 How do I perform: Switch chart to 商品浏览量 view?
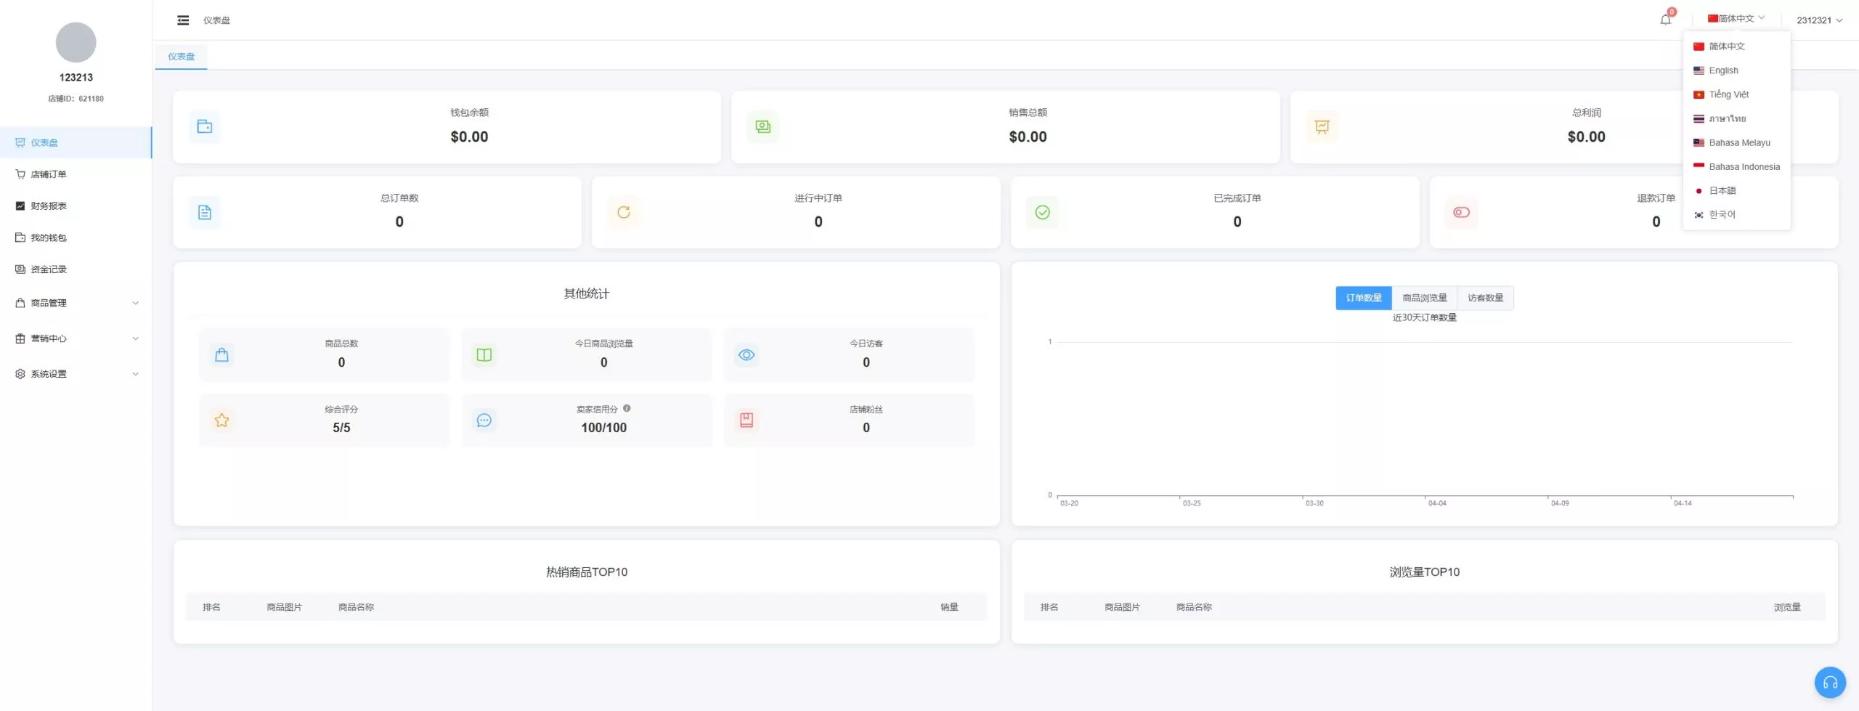[1424, 298]
